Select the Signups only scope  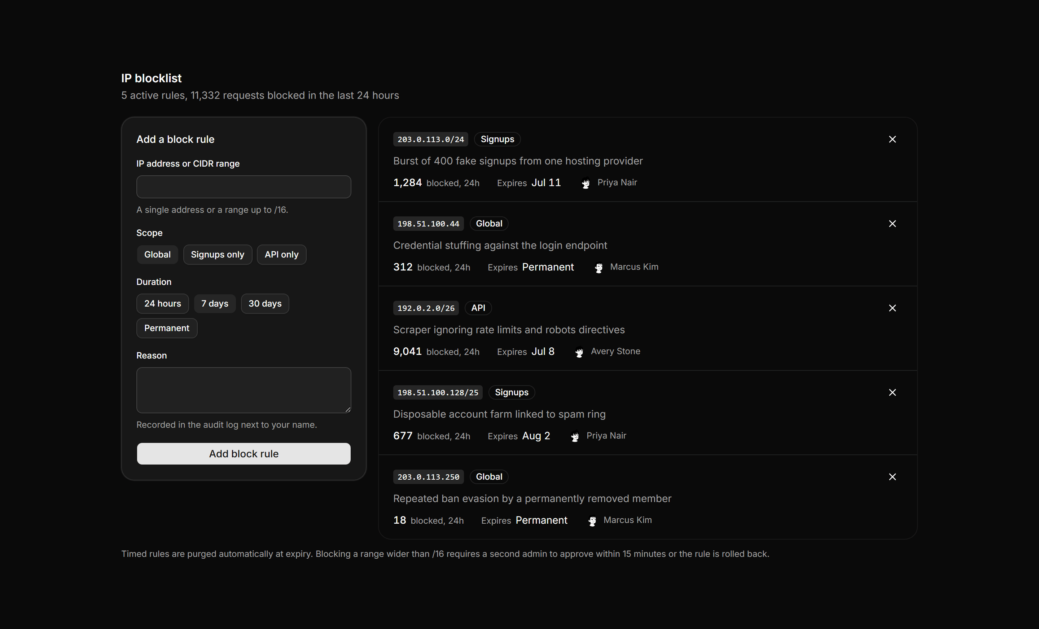218,255
